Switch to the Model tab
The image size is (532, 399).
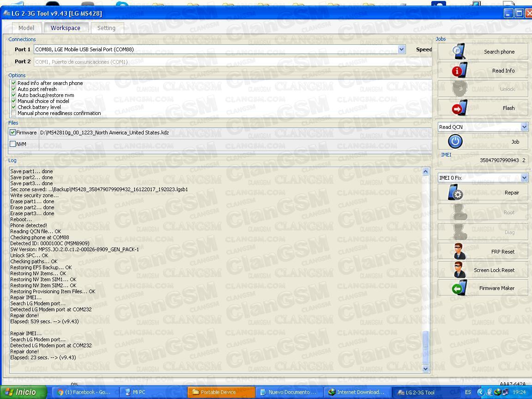coord(26,28)
